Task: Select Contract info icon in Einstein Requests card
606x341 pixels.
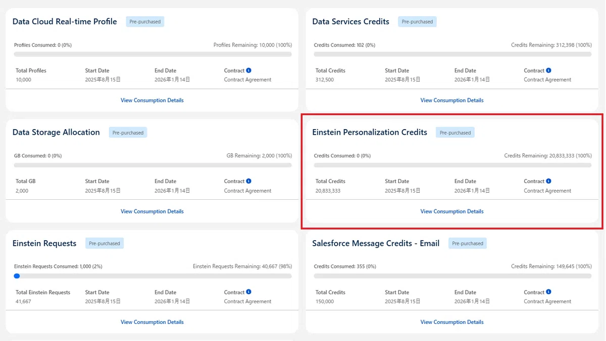Action: [x=249, y=292]
